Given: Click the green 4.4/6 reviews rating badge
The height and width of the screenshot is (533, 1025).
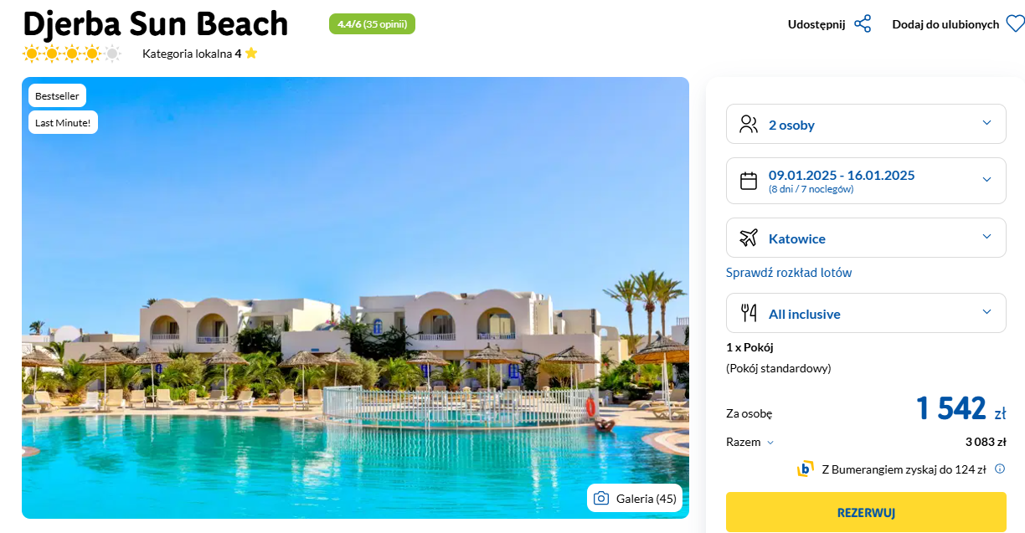Looking at the screenshot, I should pos(372,24).
